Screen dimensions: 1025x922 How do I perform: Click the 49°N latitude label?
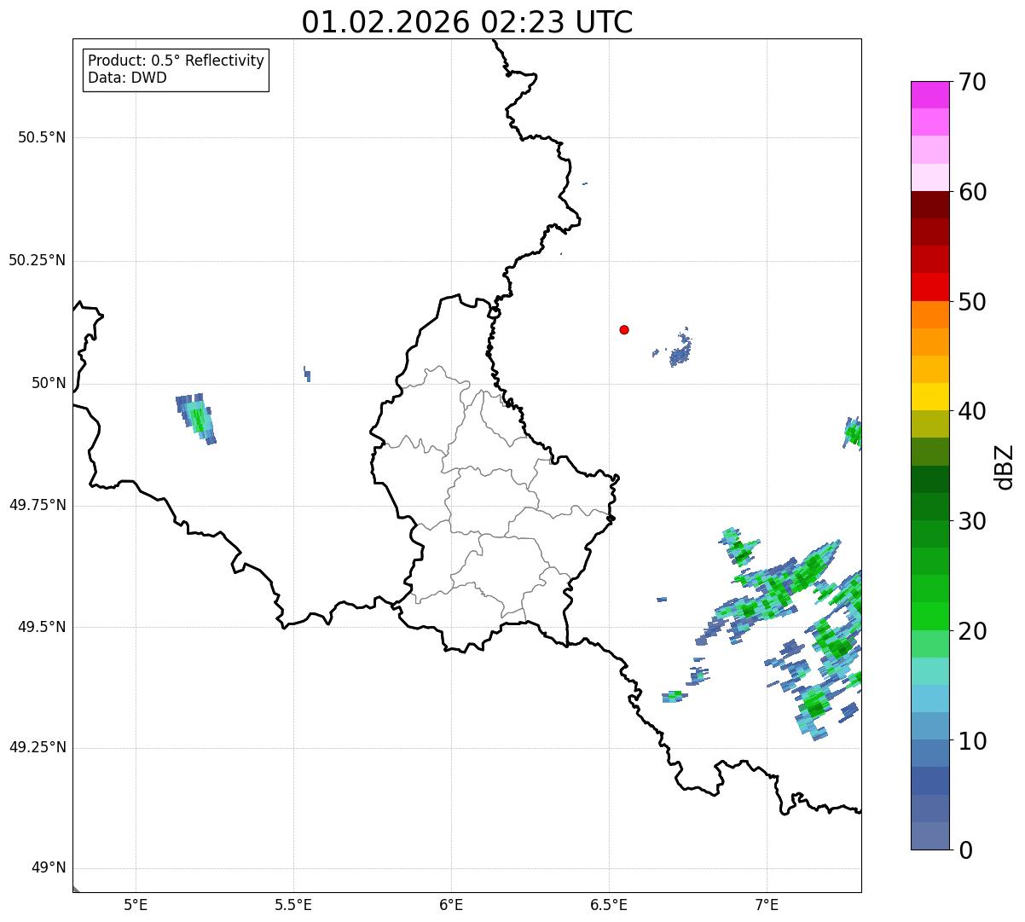(49, 867)
